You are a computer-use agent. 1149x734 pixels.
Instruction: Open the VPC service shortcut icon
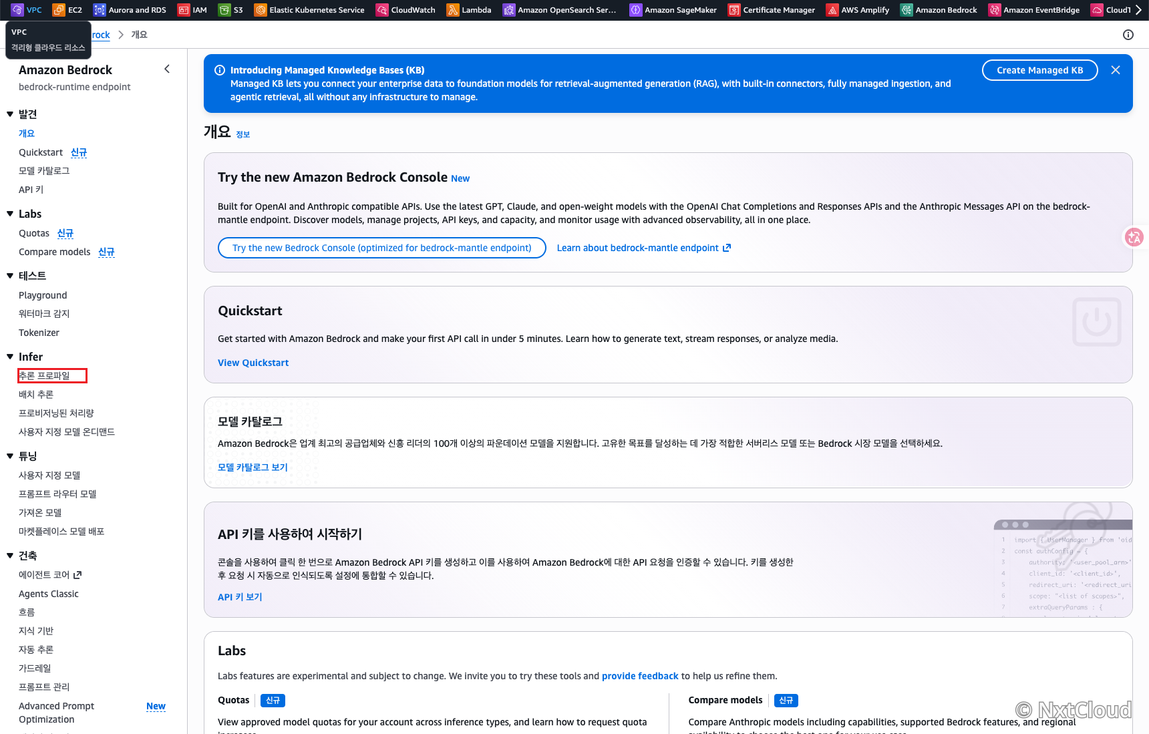point(17,10)
